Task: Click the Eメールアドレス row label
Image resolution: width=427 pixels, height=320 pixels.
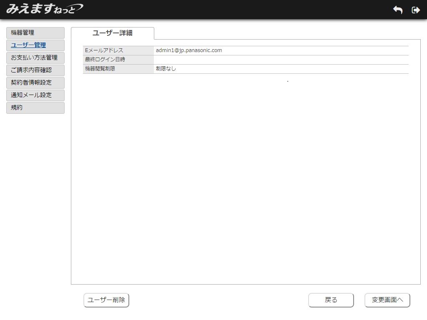Action: point(104,50)
